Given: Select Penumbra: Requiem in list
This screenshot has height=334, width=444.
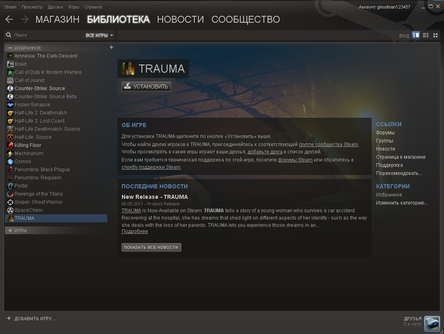Looking at the screenshot, I should [x=56, y=178].
